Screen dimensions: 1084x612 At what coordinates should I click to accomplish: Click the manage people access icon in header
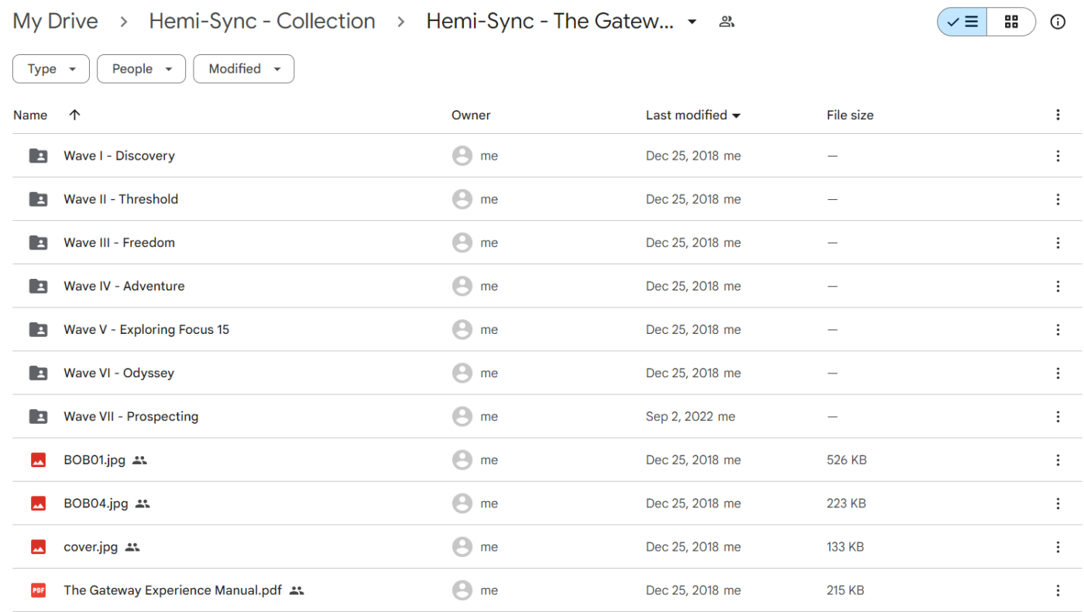[x=726, y=22]
